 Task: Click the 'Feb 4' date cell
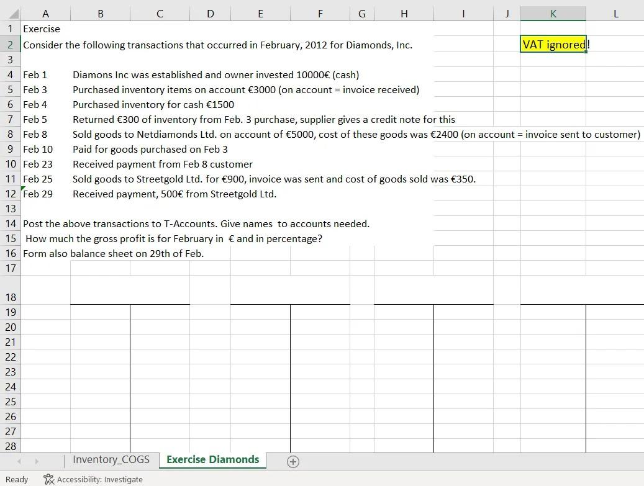click(45, 104)
